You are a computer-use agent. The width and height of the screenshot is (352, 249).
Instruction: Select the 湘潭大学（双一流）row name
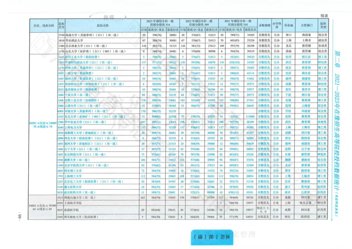tap(77, 160)
